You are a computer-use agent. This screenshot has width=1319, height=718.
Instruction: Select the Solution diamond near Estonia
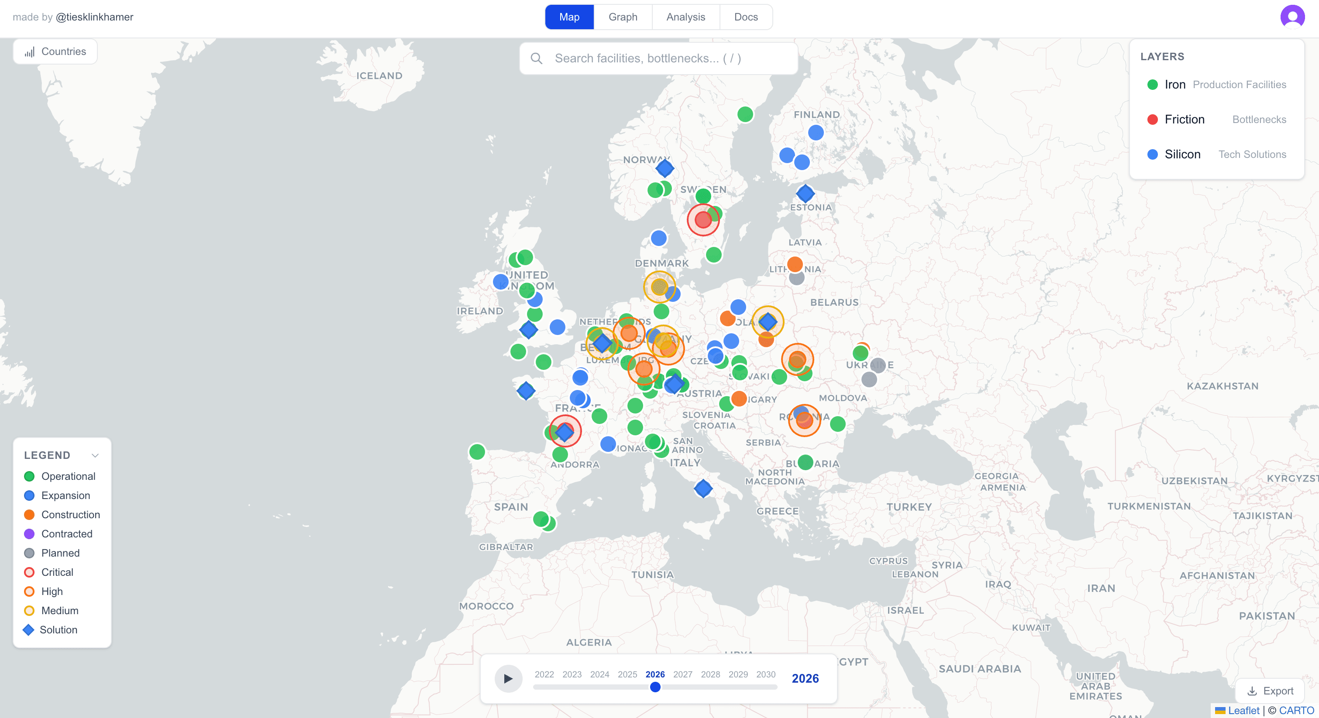[806, 194]
